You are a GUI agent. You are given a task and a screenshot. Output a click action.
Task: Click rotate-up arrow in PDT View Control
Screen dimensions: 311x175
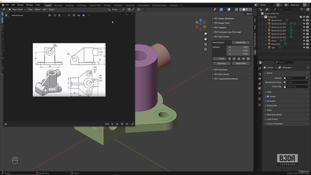(239, 59)
